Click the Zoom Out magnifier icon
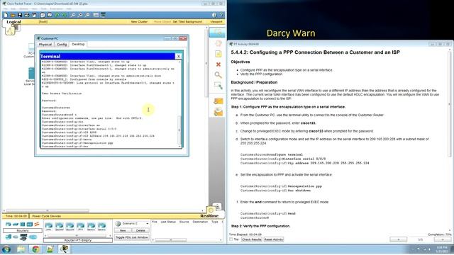Image resolution: width=454 pixels, height=255 pixels. [87, 15]
